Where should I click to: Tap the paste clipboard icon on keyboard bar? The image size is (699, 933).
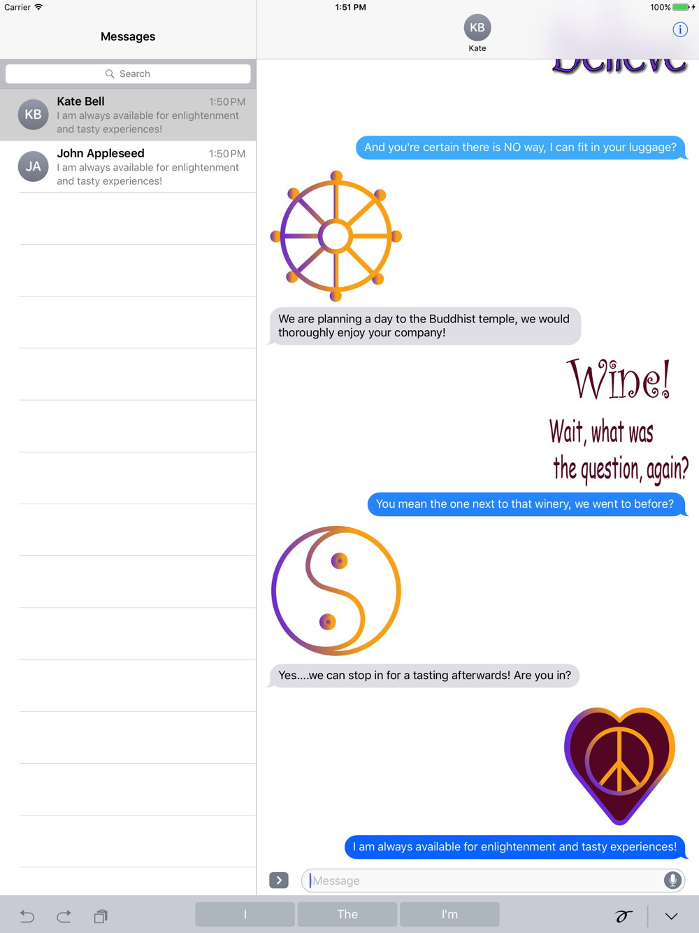click(x=101, y=916)
